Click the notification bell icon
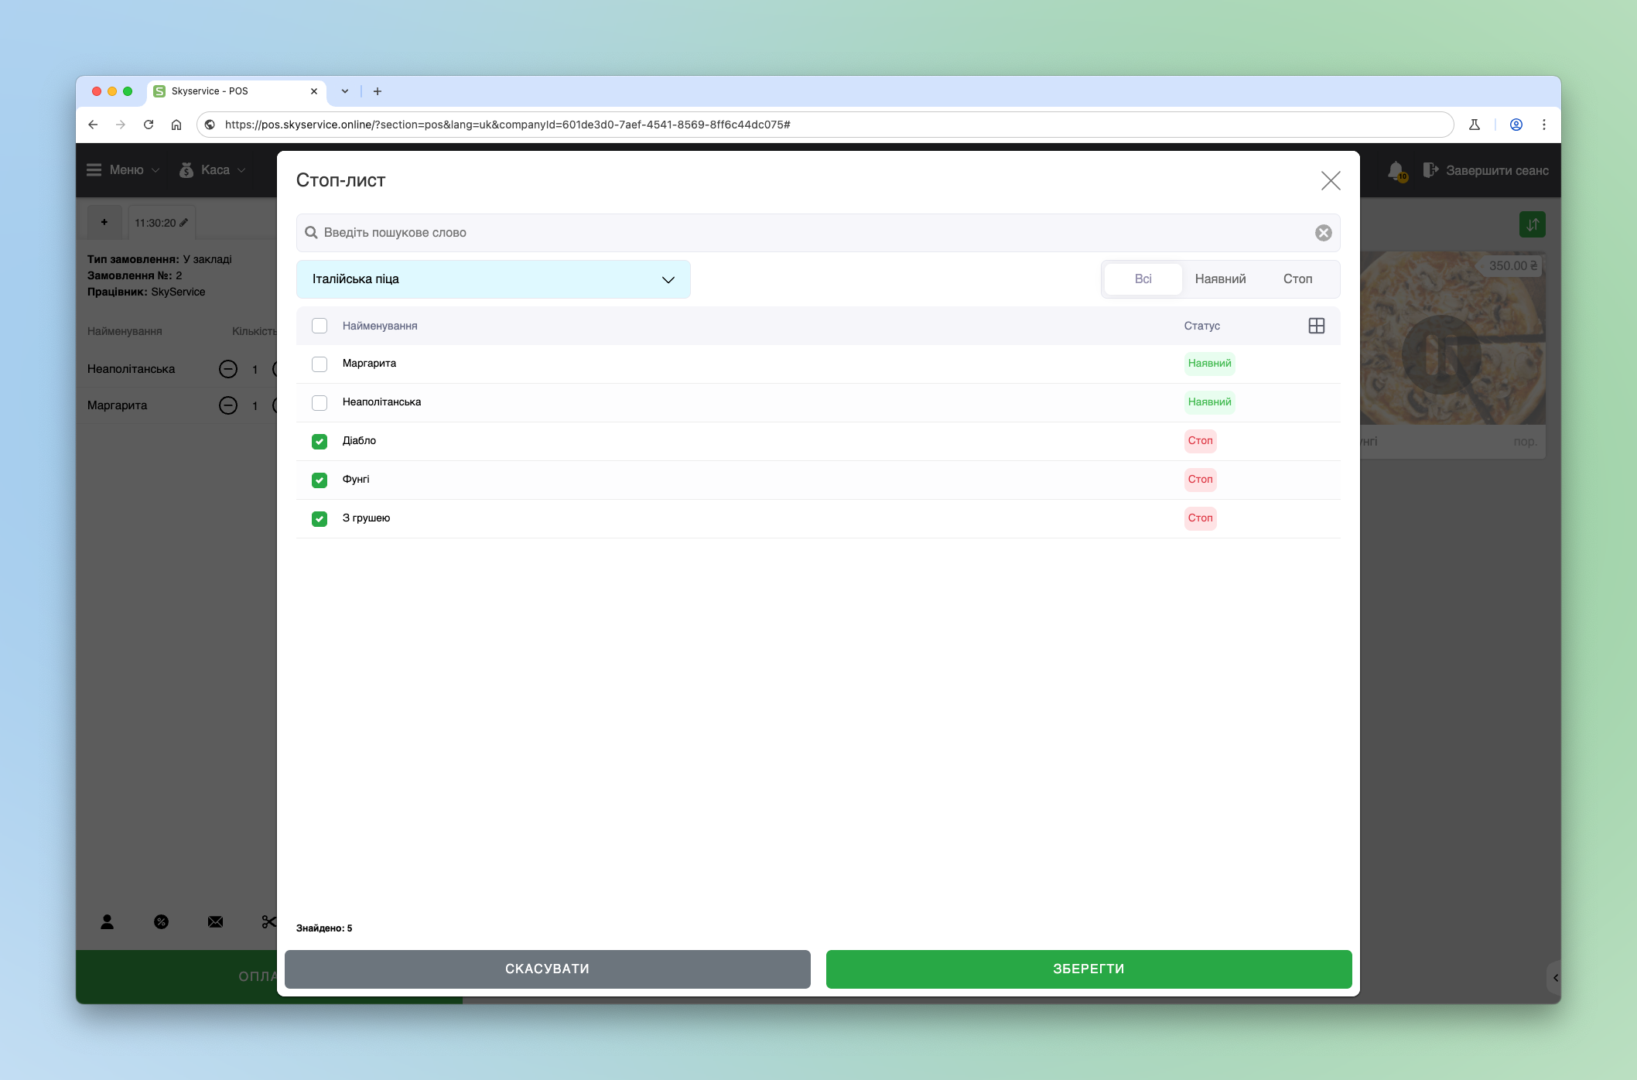 (x=1396, y=170)
